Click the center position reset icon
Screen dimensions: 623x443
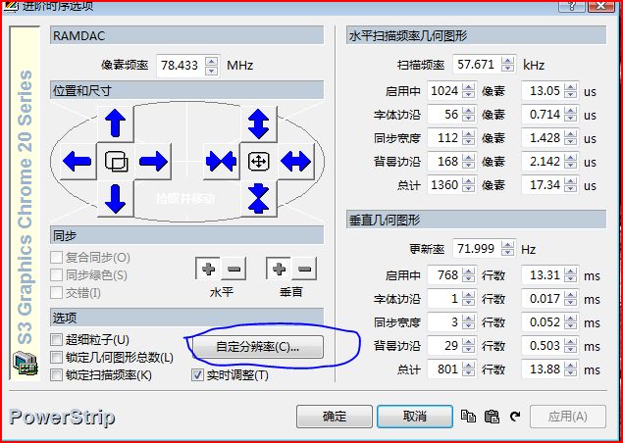click(x=116, y=161)
